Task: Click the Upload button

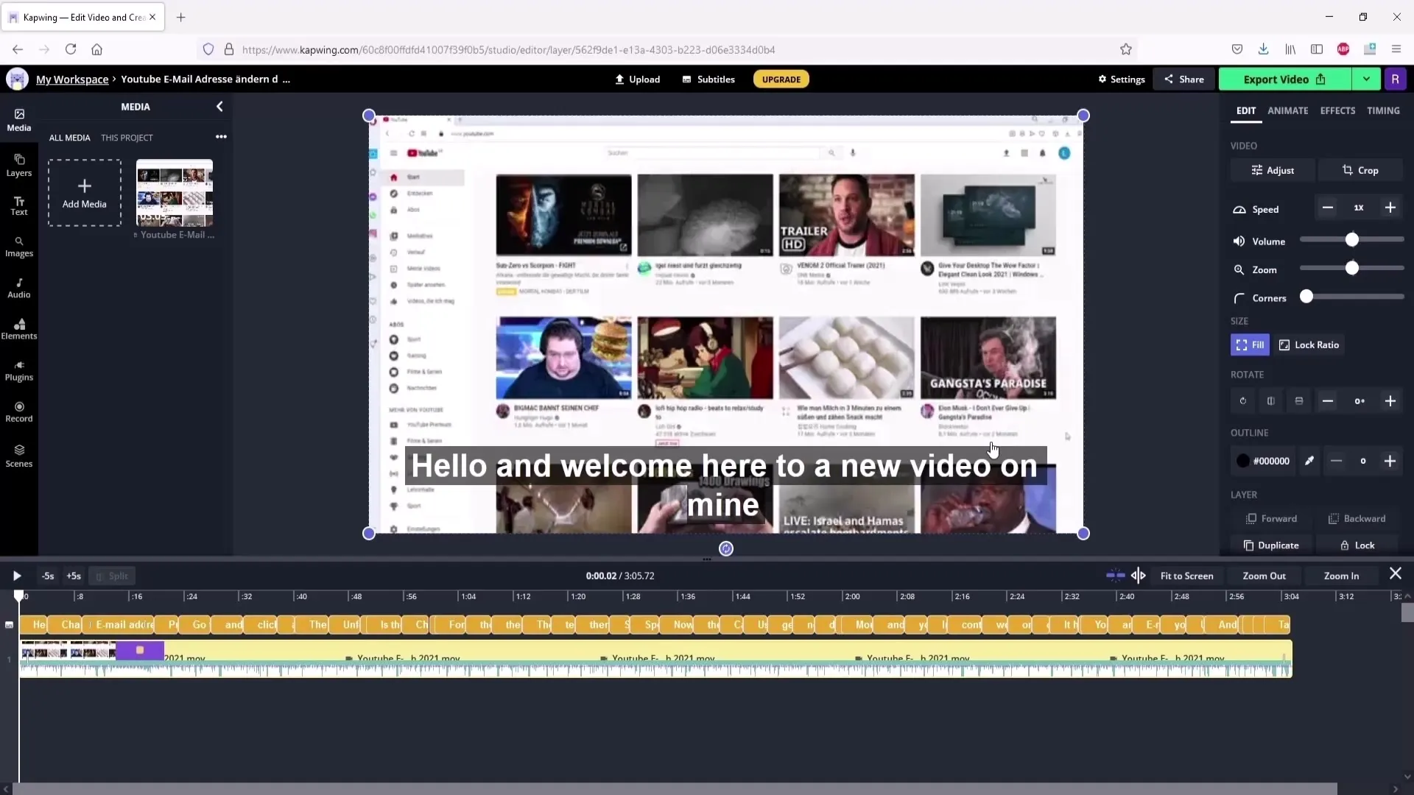Action: [x=638, y=79]
